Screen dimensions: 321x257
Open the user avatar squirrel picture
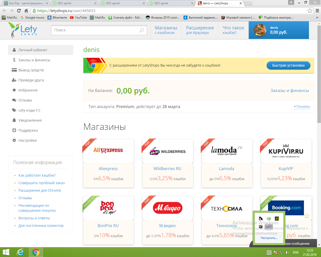(260, 30)
